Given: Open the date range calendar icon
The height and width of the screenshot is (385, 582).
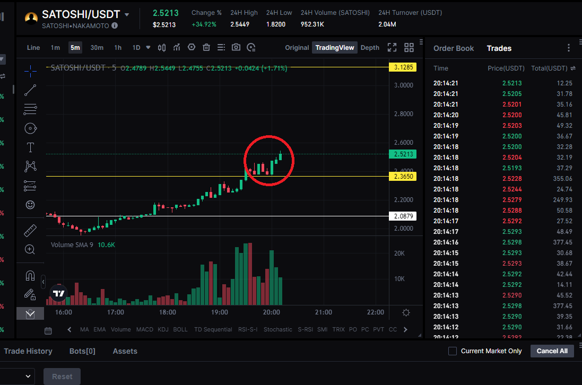Looking at the screenshot, I should [x=48, y=331].
